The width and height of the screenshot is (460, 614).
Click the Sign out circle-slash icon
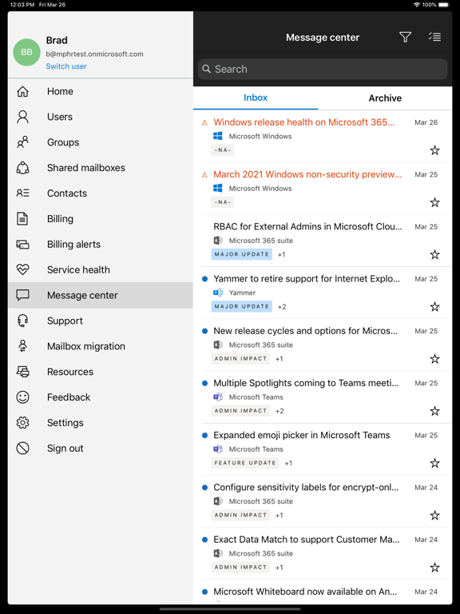coord(22,448)
